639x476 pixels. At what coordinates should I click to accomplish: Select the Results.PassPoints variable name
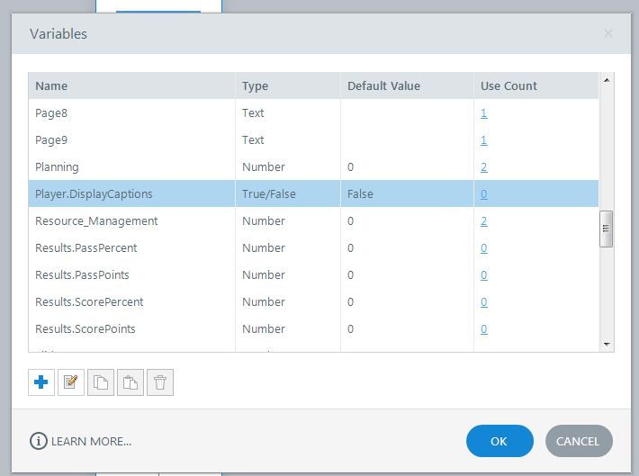coord(82,275)
